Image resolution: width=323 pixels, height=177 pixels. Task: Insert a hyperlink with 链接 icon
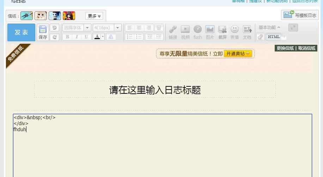(173, 32)
